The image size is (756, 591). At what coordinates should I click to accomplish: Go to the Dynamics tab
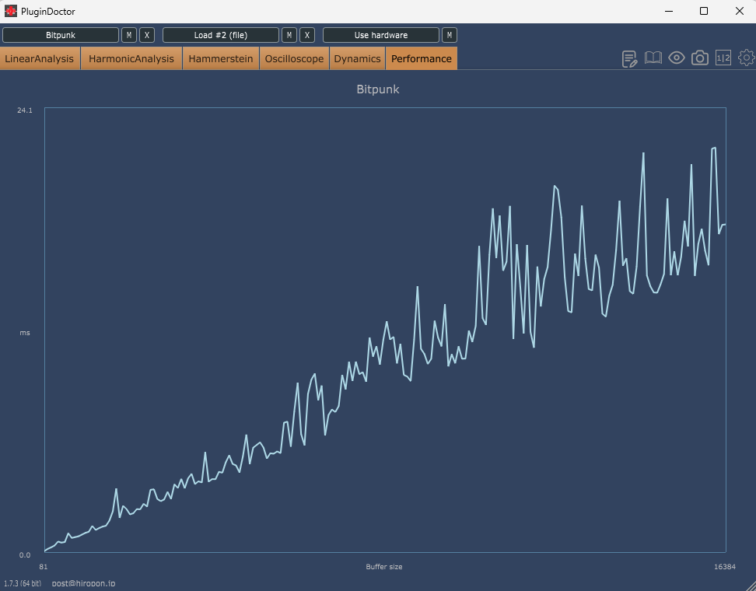click(x=357, y=58)
